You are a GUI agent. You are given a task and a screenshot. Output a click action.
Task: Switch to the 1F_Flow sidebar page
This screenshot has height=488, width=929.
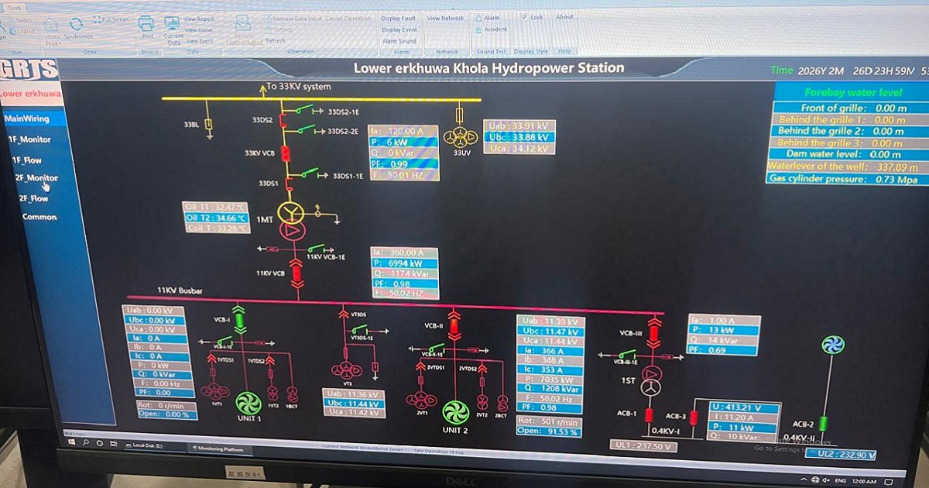click(x=29, y=160)
